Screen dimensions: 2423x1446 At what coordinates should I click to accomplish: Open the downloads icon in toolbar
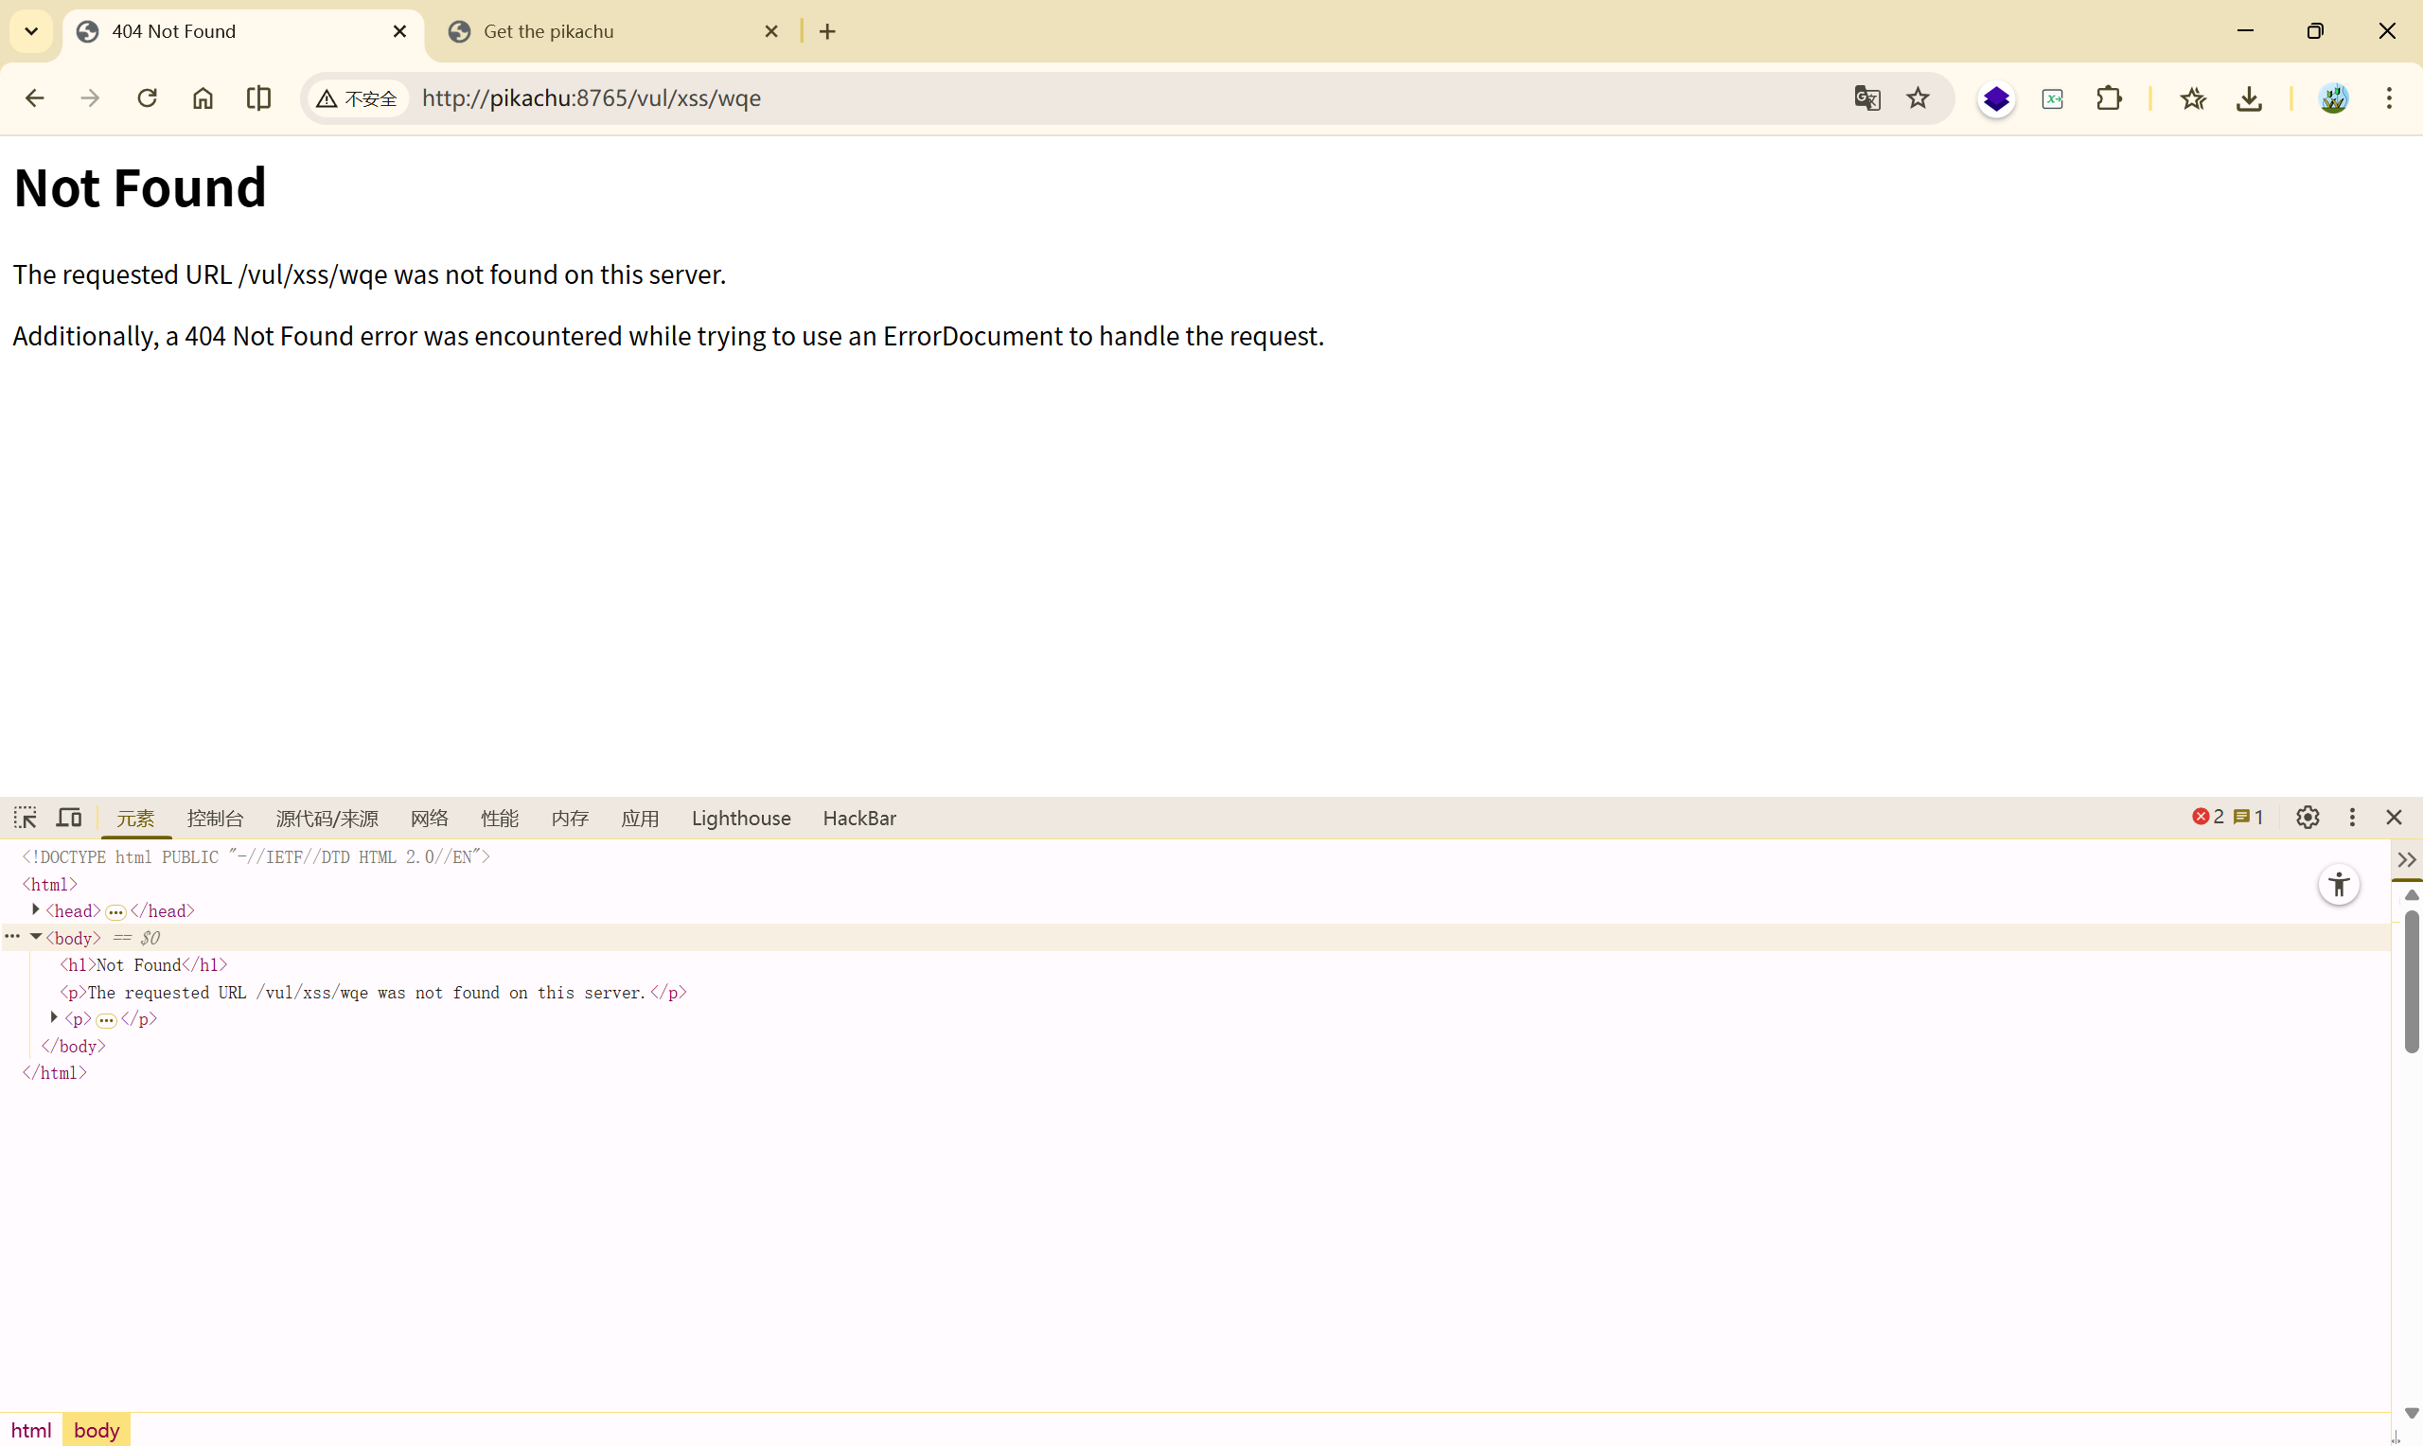(2249, 98)
